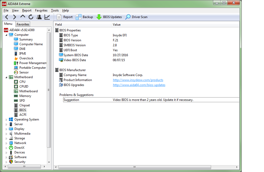Expand the DirectX node
Image resolution: width=264 pixels, height=172 pixels.
click(x=6, y=148)
